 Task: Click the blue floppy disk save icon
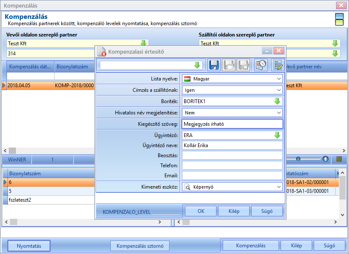[x=214, y=65]
